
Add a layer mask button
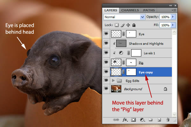[133, 120]
